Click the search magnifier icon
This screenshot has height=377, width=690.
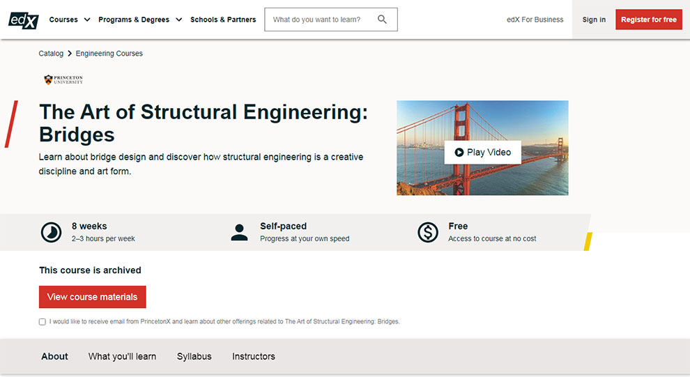(382, 20)
